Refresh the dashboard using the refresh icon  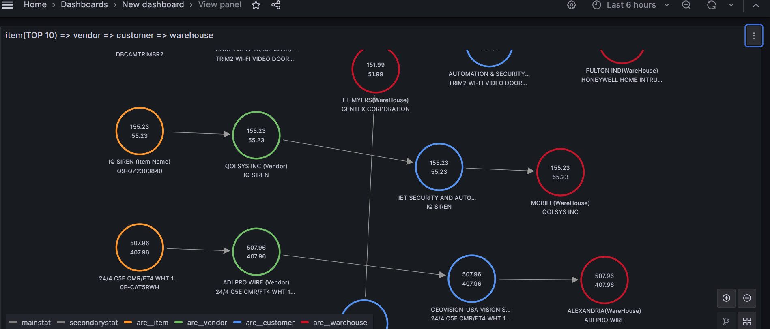(712, 5)
